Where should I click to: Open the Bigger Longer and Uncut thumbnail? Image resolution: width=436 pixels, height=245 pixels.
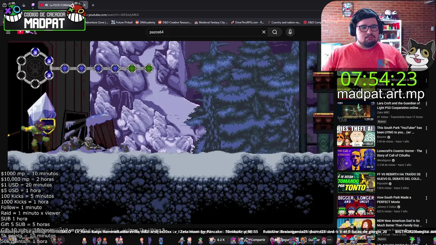pos(356,206)
